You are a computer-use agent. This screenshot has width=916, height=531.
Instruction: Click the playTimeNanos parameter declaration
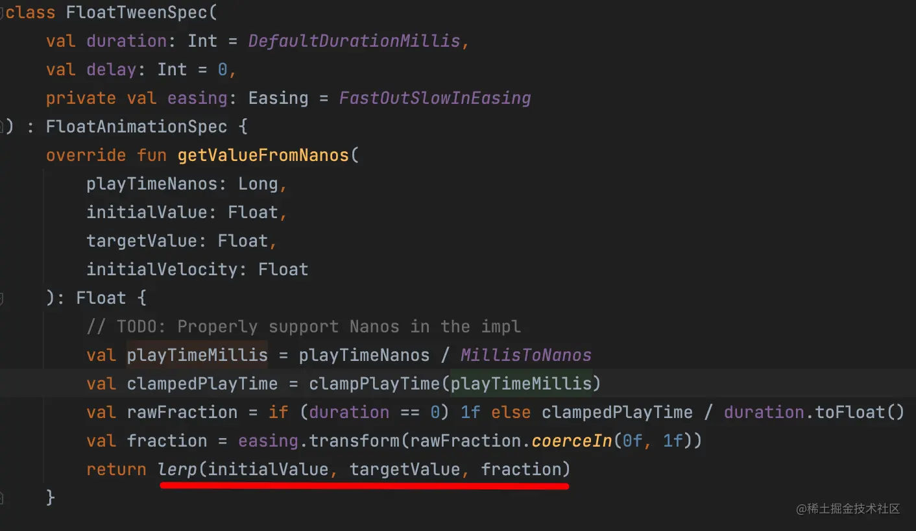(x=152, y=184)
